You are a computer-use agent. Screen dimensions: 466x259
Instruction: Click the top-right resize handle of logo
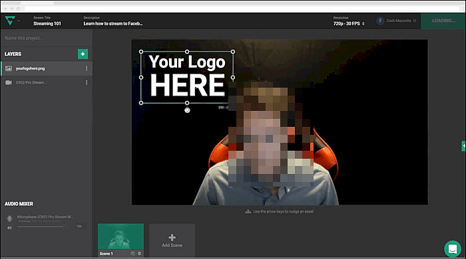coord(233,52)
